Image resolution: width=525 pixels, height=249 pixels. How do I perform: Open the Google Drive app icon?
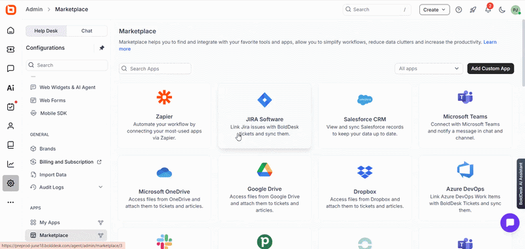(x=264, y=170)
